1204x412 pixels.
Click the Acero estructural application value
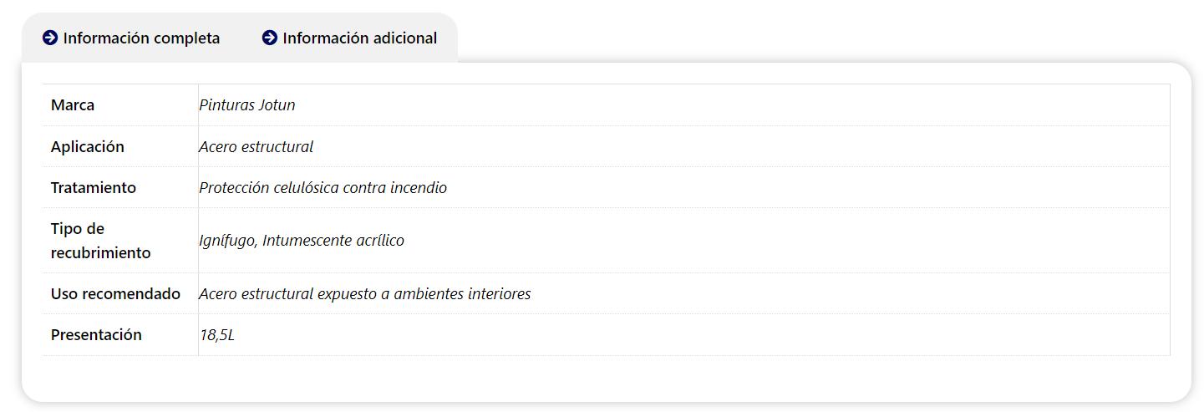tap(256, 147)
